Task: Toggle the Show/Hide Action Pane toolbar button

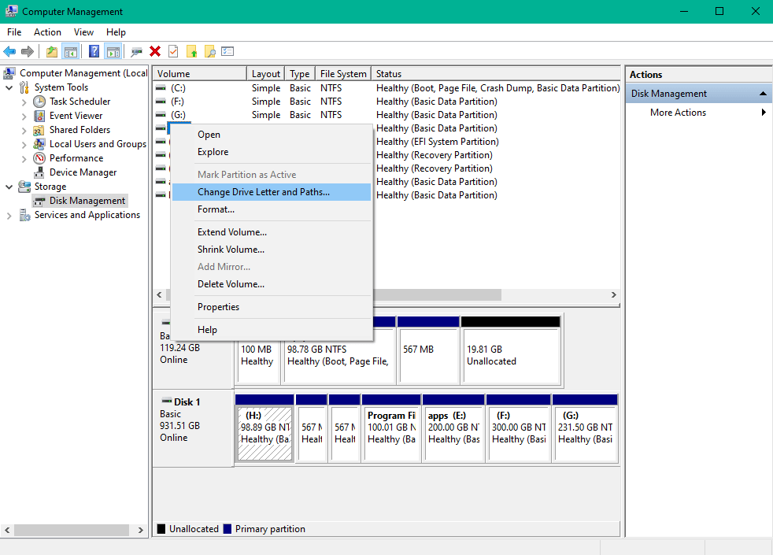Action: pyautogui.click(x=113, y=52)
